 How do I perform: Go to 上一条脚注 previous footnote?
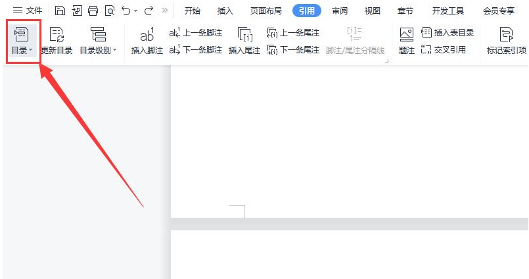click(x=196, y=32)
